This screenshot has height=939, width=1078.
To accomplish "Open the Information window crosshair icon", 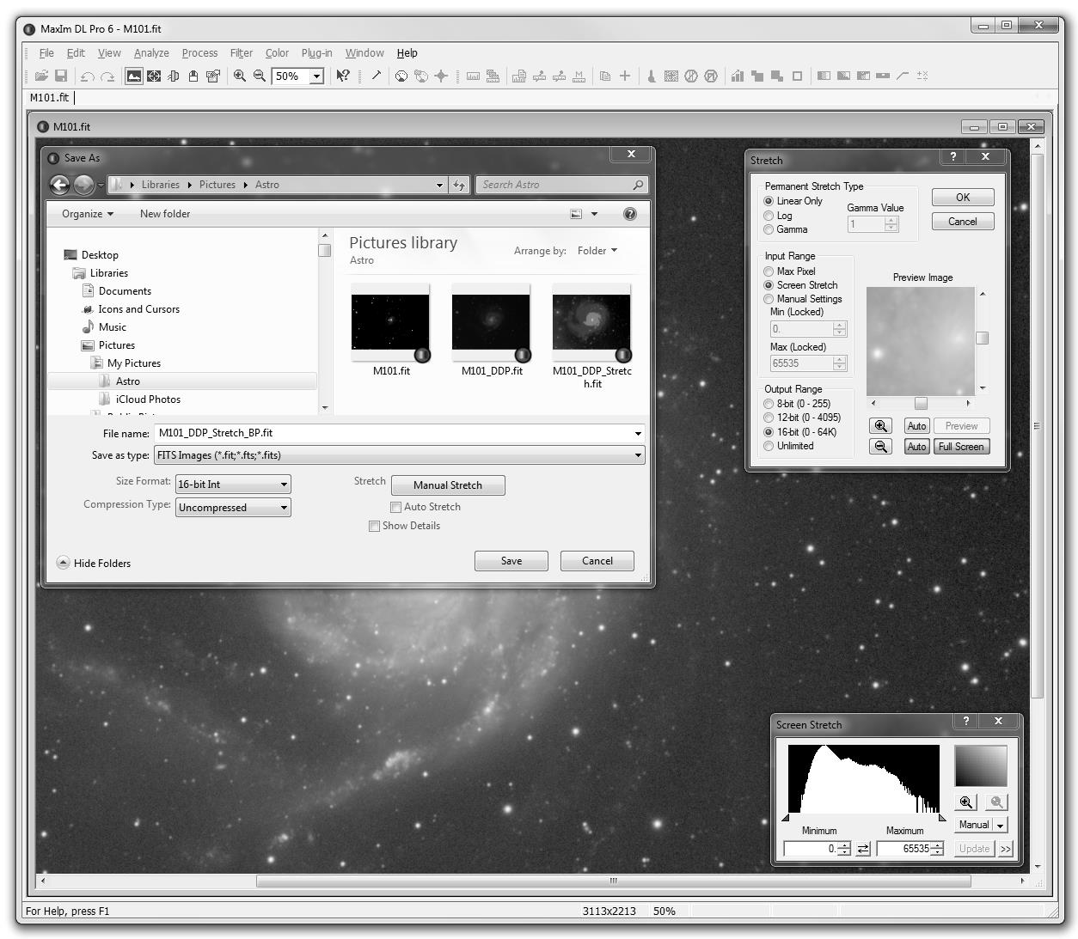I will pyautogui.click(x=154, y=76).
